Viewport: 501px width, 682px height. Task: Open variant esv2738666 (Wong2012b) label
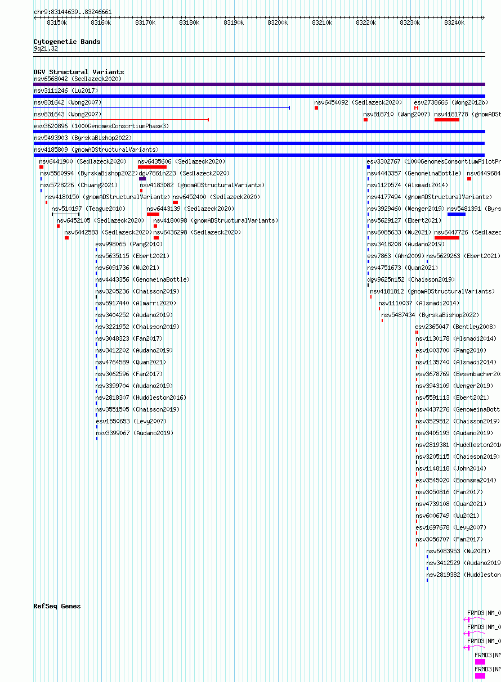point(451,103)
